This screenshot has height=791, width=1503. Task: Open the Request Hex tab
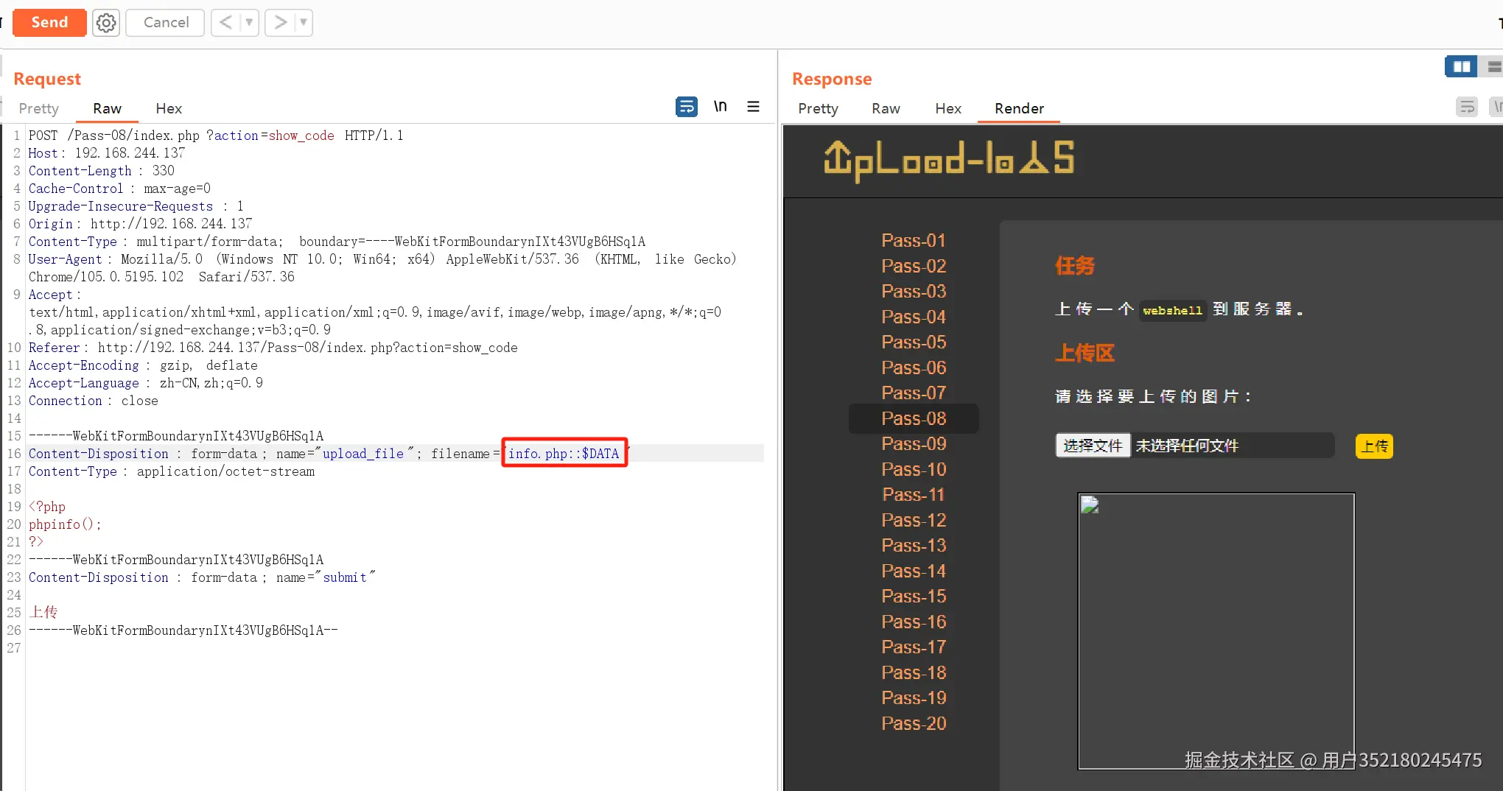click(169, 108)
